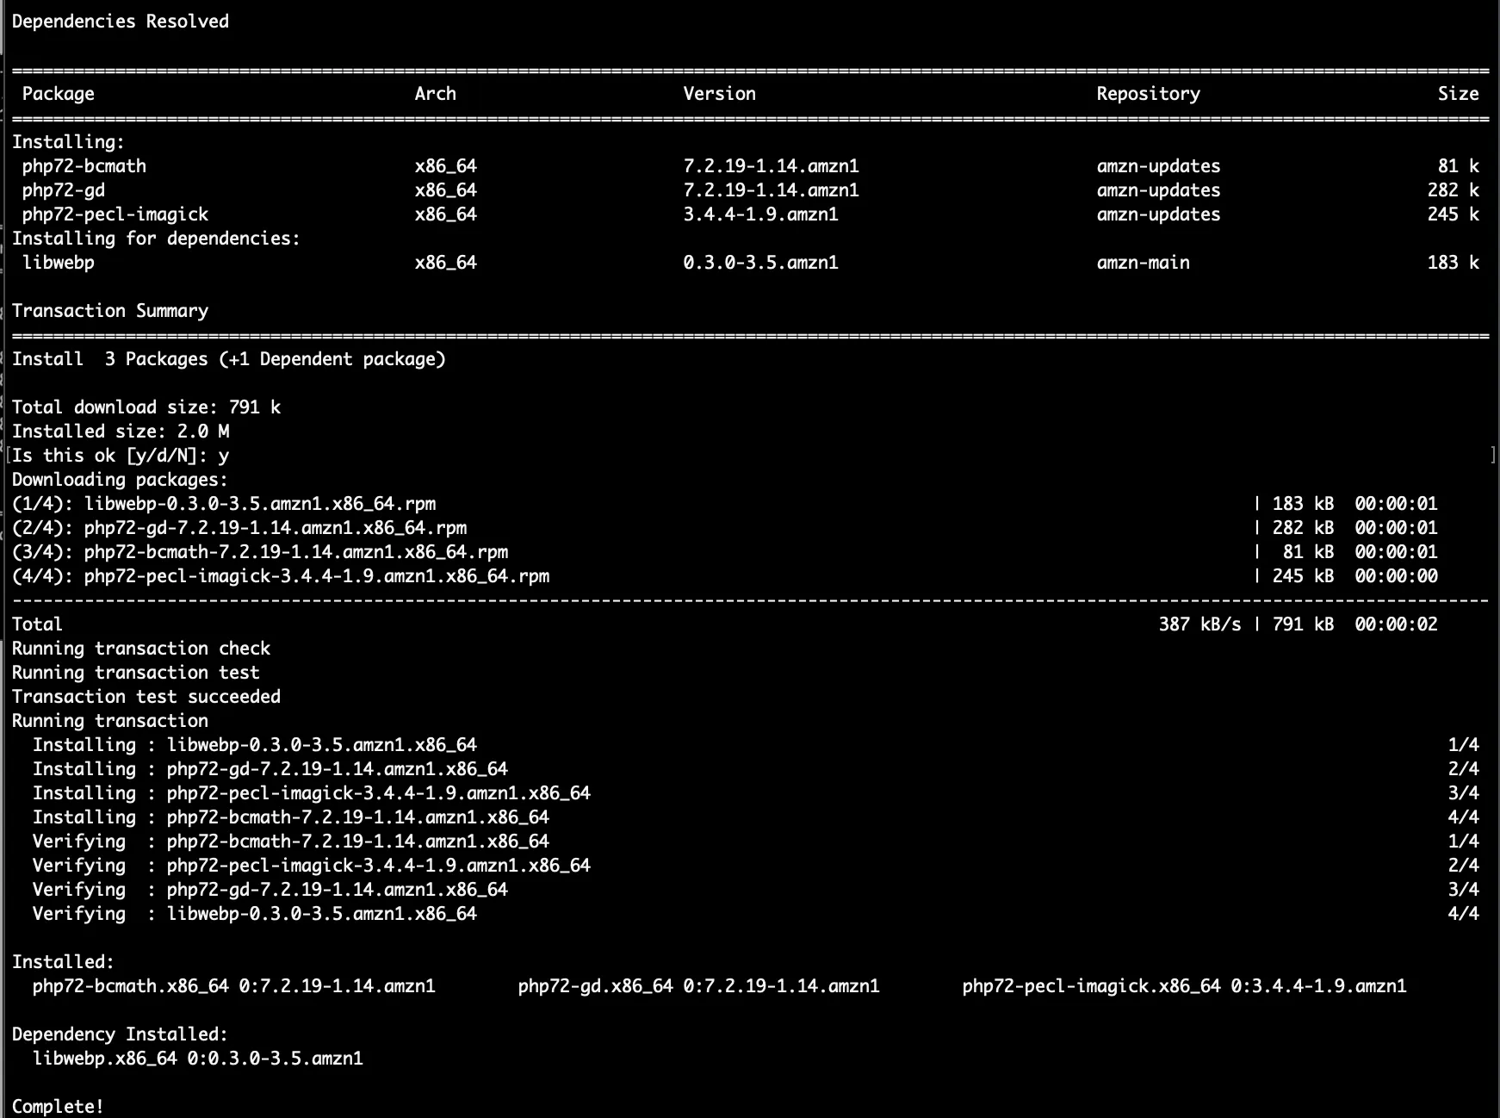Click the "Transaction test succeeded" line
This screenshot has width=1500, height=1118.
point(146,697)
